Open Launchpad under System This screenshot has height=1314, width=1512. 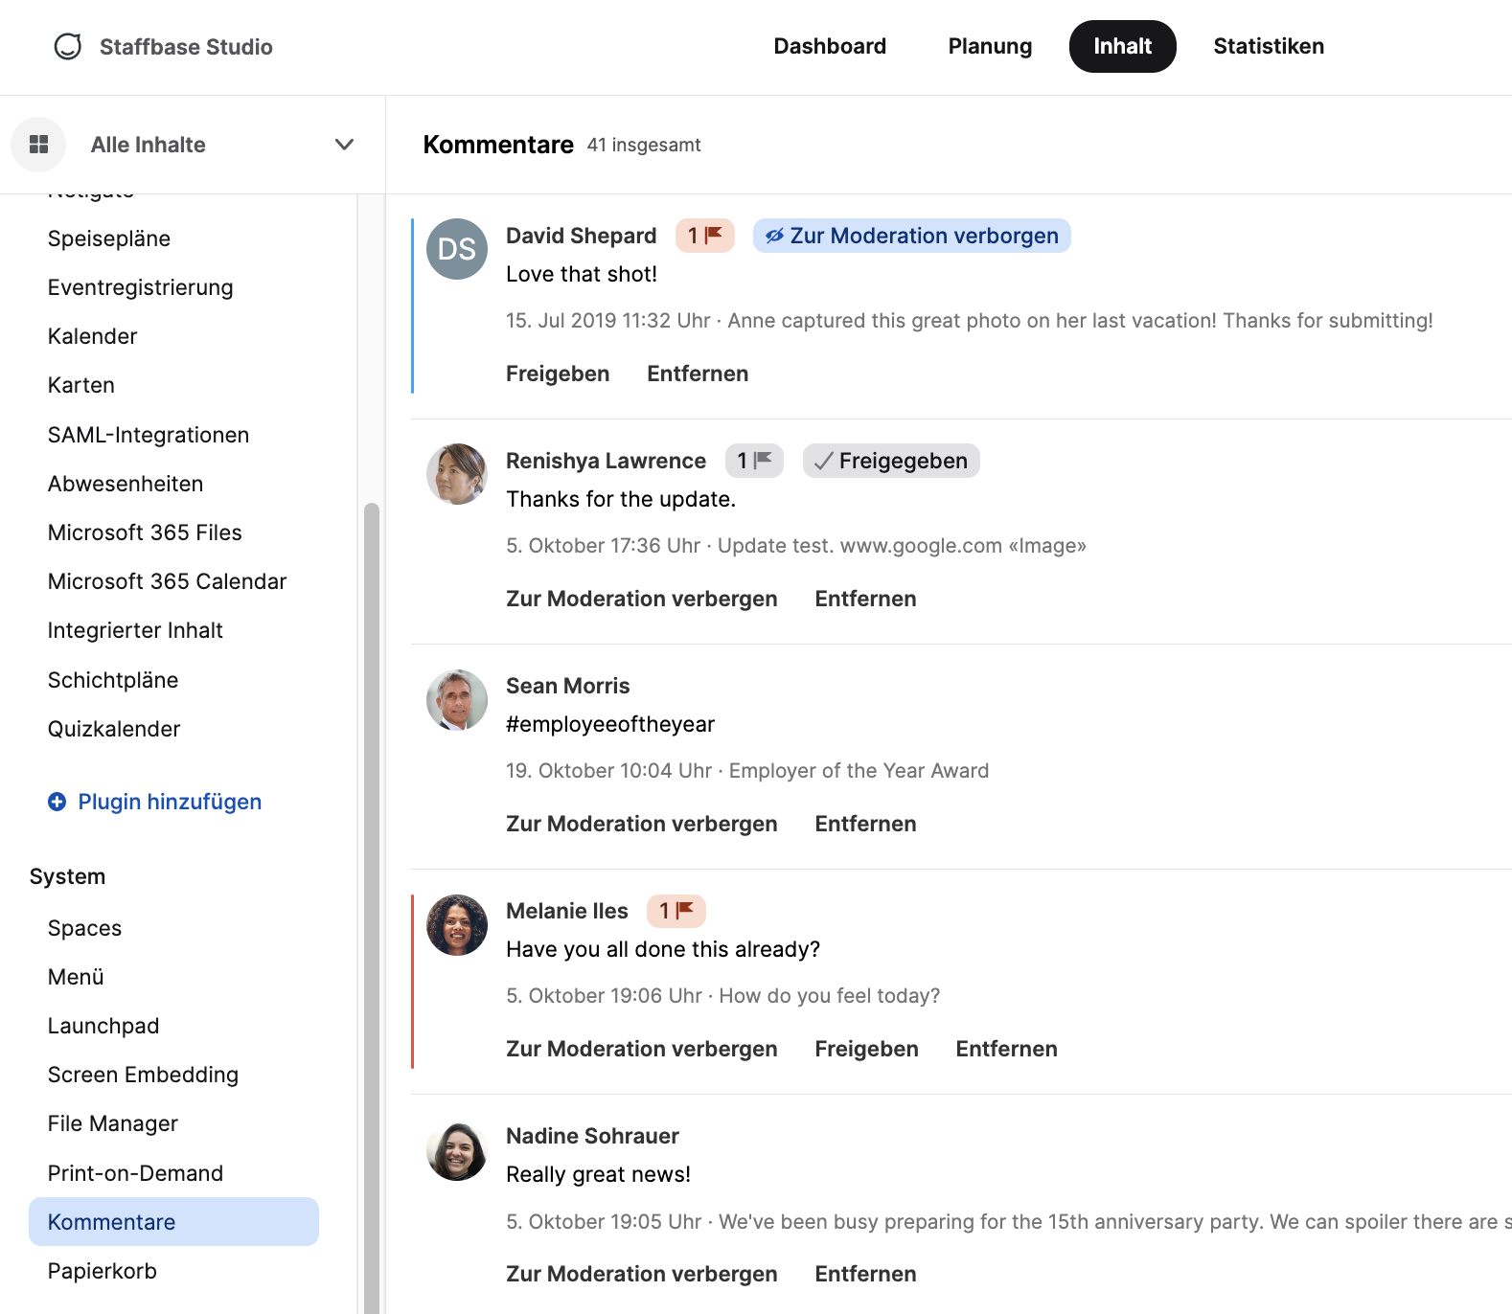click(x=103, y=1026)
